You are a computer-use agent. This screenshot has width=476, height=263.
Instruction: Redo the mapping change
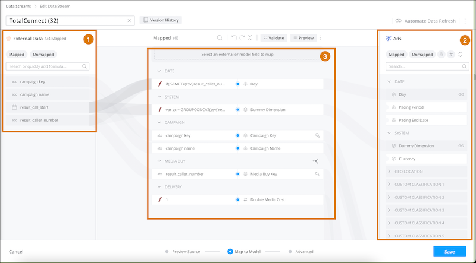tap(242, 38)
